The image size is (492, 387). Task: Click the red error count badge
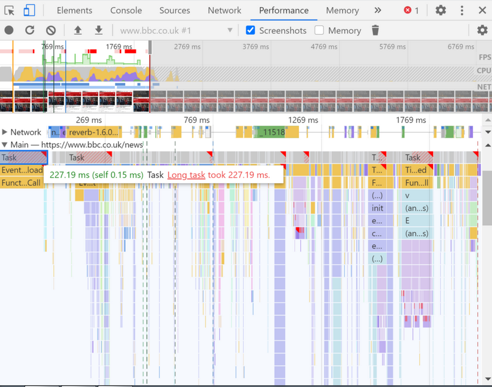pyautogui.click(x=411, y=11)
